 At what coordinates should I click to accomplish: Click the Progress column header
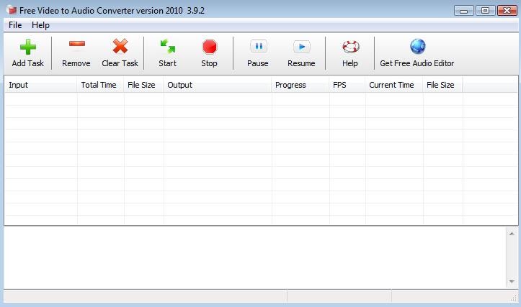point(300,85)
